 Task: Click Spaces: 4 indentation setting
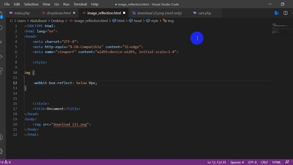[237, 162]
